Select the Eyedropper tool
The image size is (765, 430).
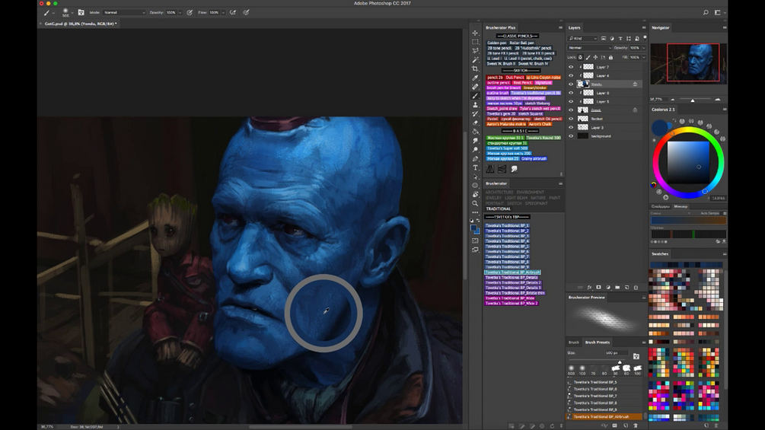tap(475, 78)
